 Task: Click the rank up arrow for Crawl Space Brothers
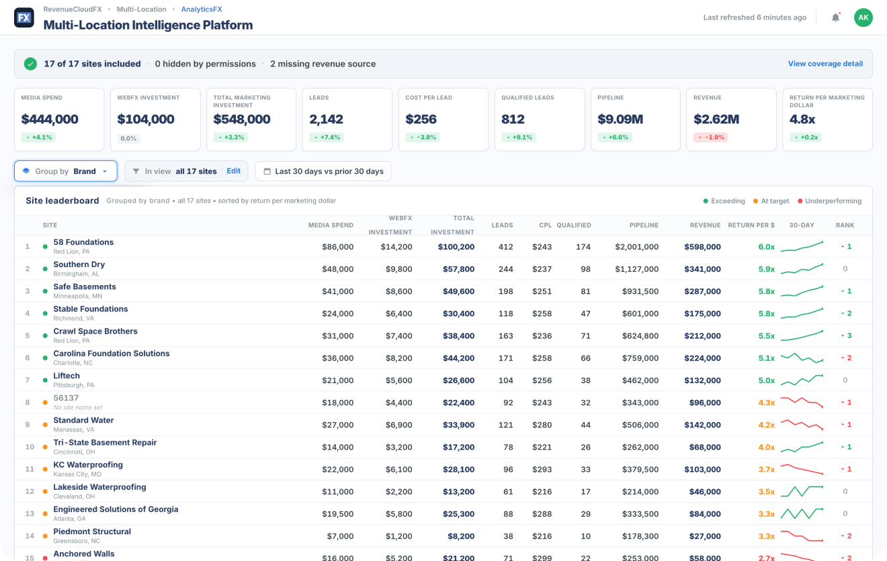click(x=842, y=336)
